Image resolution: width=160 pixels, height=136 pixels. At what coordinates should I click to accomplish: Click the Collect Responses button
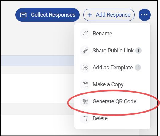(x=47, y=15)
